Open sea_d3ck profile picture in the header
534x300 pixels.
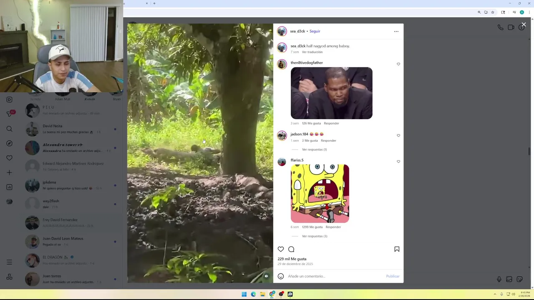tap(282, 31)
